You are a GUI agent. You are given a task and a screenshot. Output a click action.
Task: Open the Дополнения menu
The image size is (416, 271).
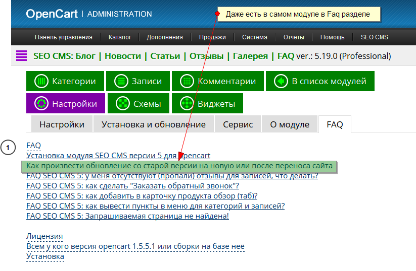pos(165,37)
